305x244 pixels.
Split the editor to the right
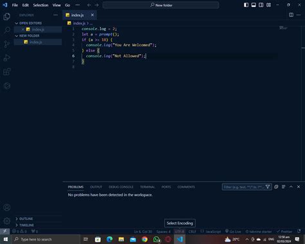click(291, 15)
